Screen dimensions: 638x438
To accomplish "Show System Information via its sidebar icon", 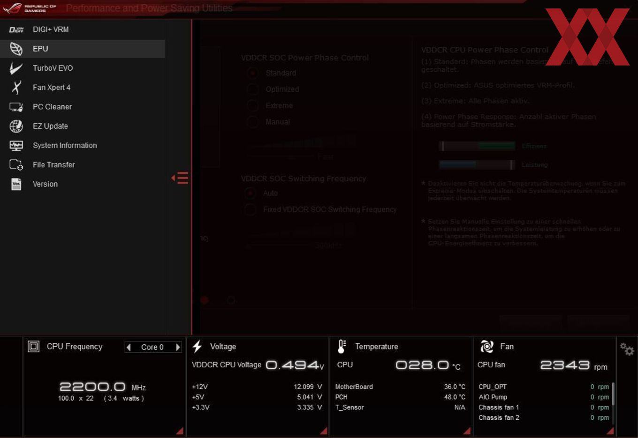I will click(16, 146).
